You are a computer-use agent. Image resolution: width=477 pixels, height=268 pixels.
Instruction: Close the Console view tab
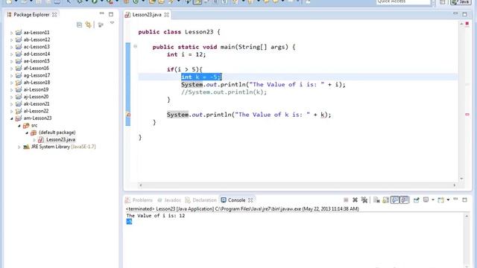point(250,200)
